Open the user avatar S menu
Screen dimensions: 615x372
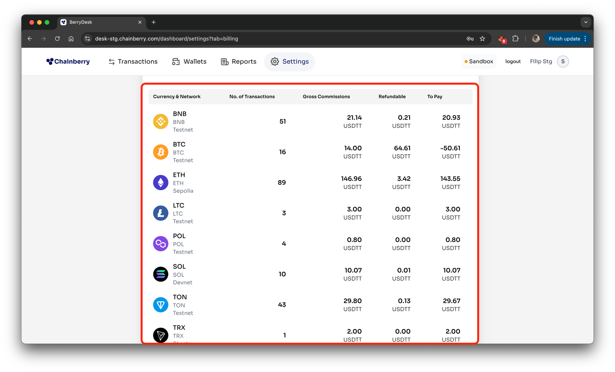[563, 61]
